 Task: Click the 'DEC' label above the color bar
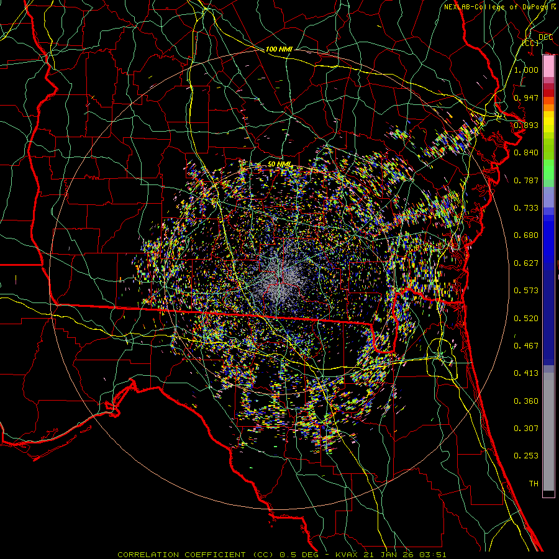545,37
